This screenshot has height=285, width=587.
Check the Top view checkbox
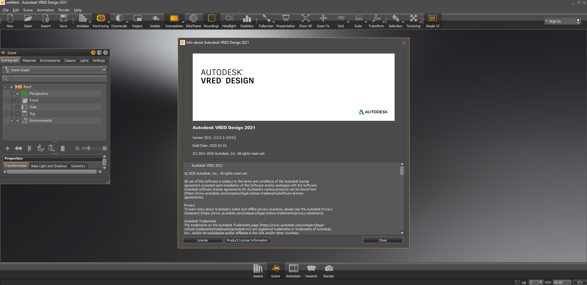pos(18,114)
